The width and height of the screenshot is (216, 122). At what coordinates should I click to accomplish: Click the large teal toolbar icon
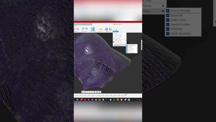point(93,29)
